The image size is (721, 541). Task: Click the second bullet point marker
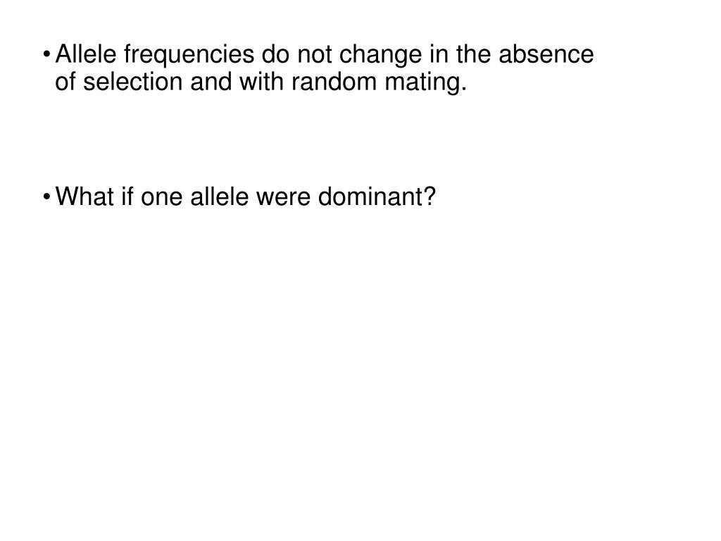coord(46,197)
